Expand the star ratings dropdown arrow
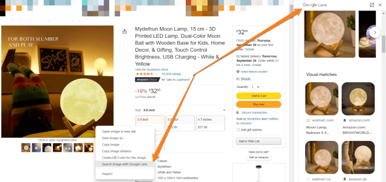 156,74
